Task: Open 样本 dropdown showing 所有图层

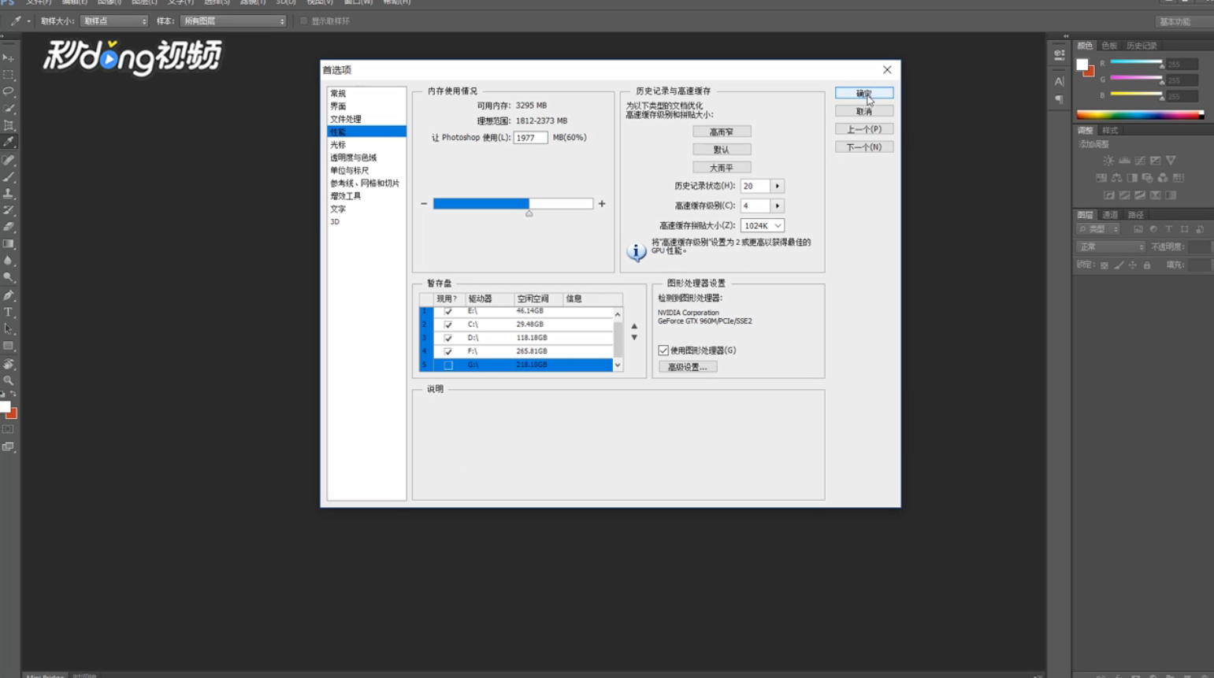Action: point(233,21)
